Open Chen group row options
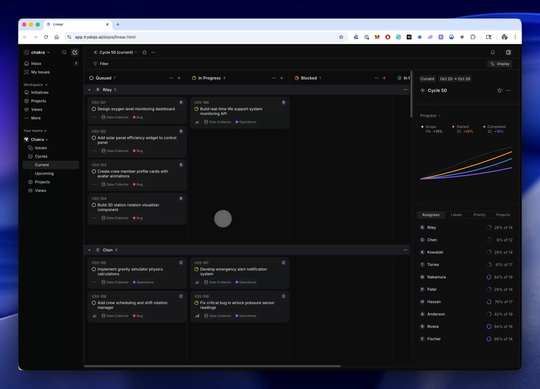This screenshot has width=540, height=389. point(405,250)
